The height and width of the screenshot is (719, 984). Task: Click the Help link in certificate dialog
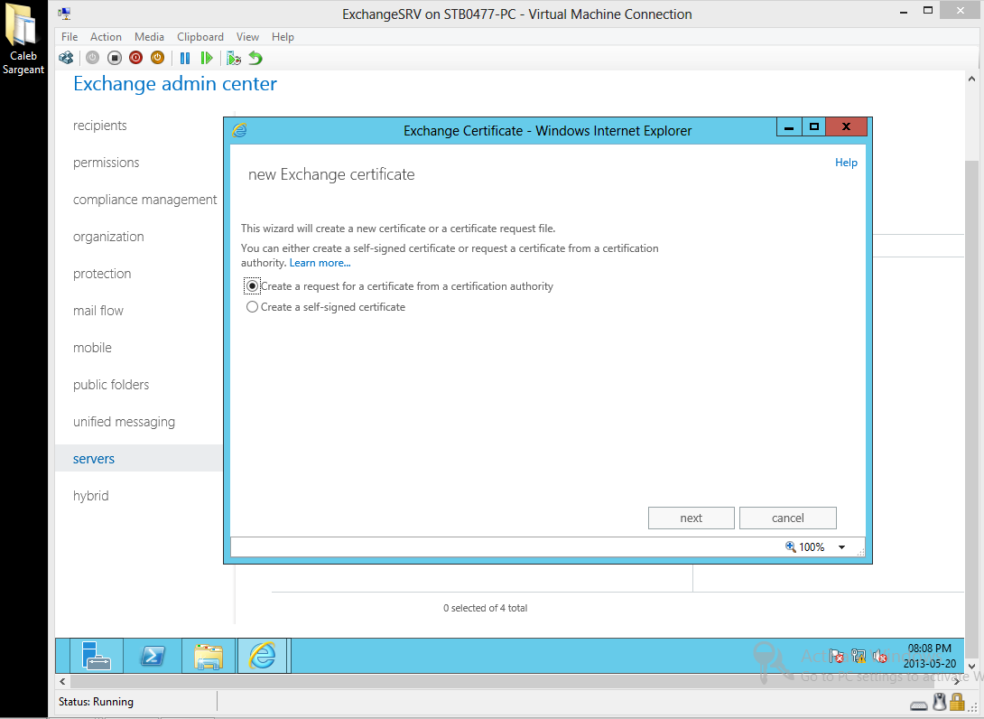pos(846,162)
